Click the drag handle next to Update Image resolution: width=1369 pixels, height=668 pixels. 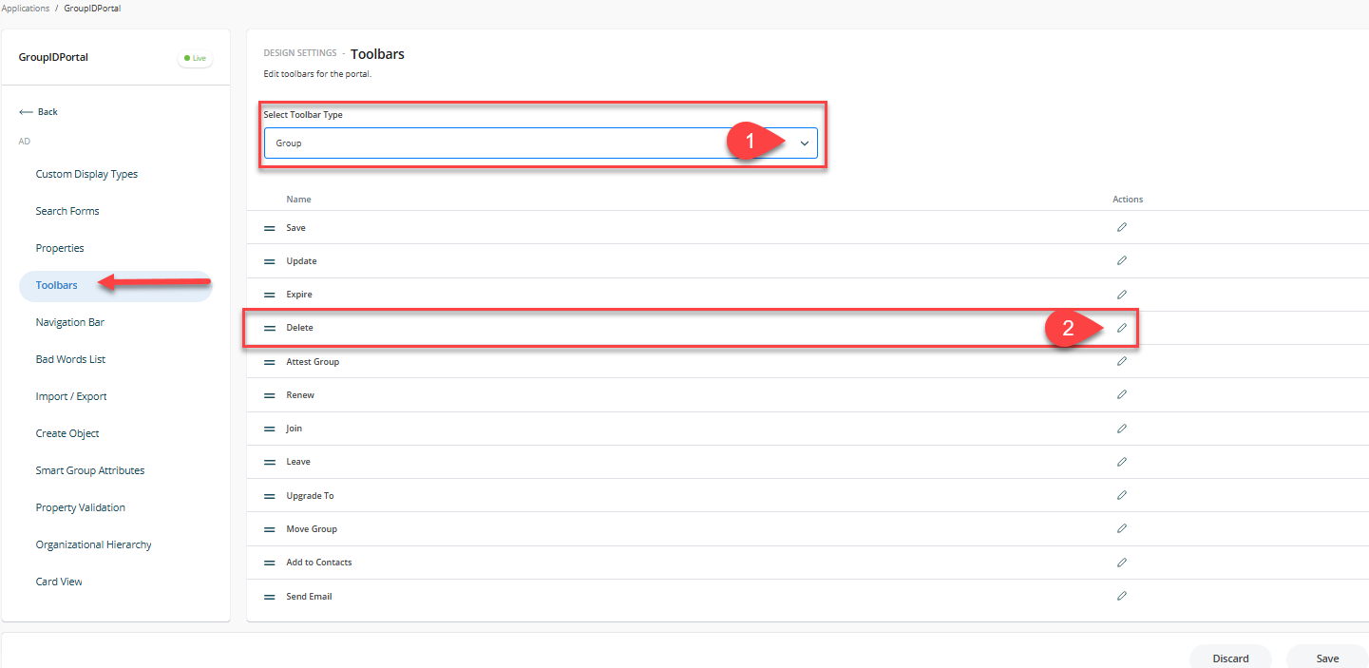pyautogui.click(x=270, y=260)
